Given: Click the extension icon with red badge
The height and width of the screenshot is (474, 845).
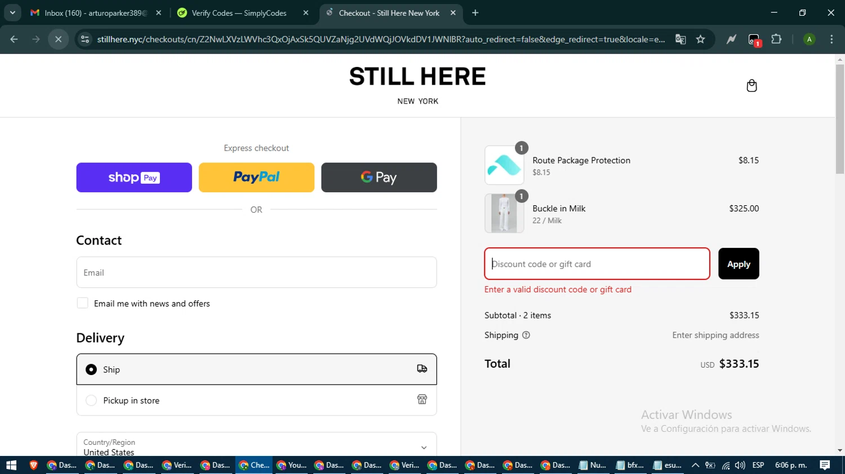Looking at the screenshot, I should coord(754,39).
